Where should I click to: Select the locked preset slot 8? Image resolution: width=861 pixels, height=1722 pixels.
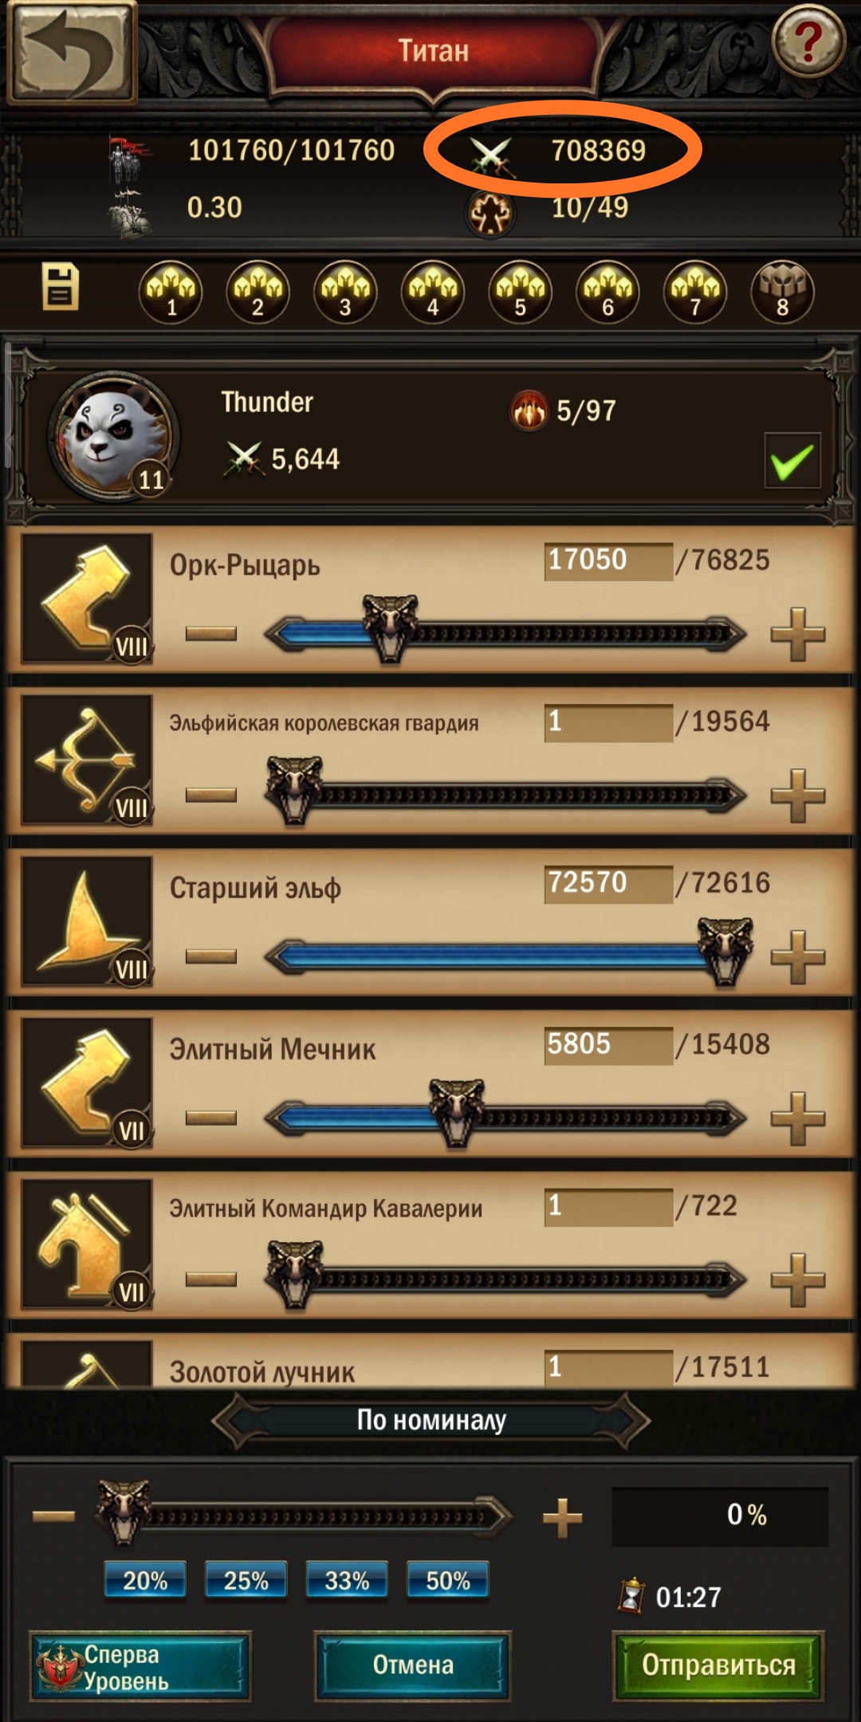[x=782, y=292]
